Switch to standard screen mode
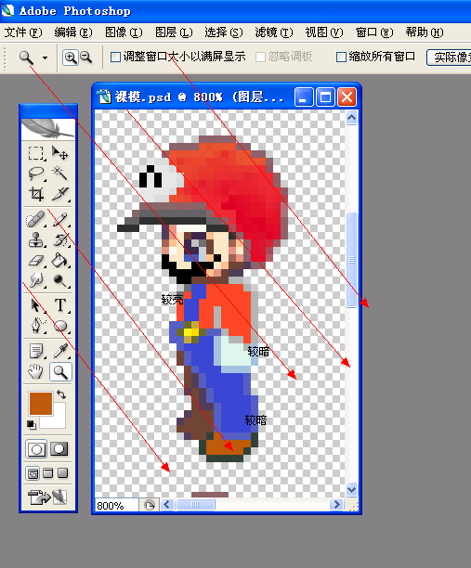The width and height of the screenshot is (471, 568). [x=33, y=473]
